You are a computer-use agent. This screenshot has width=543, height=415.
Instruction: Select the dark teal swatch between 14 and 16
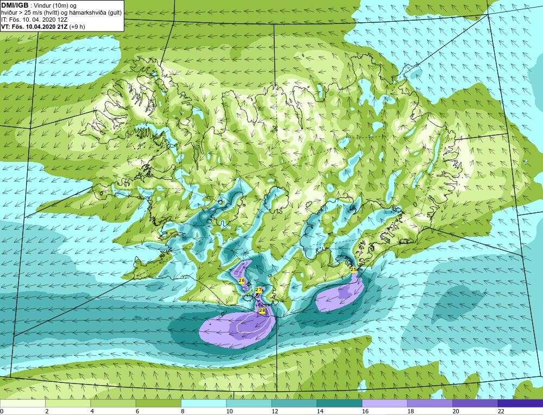pos(339,404)
